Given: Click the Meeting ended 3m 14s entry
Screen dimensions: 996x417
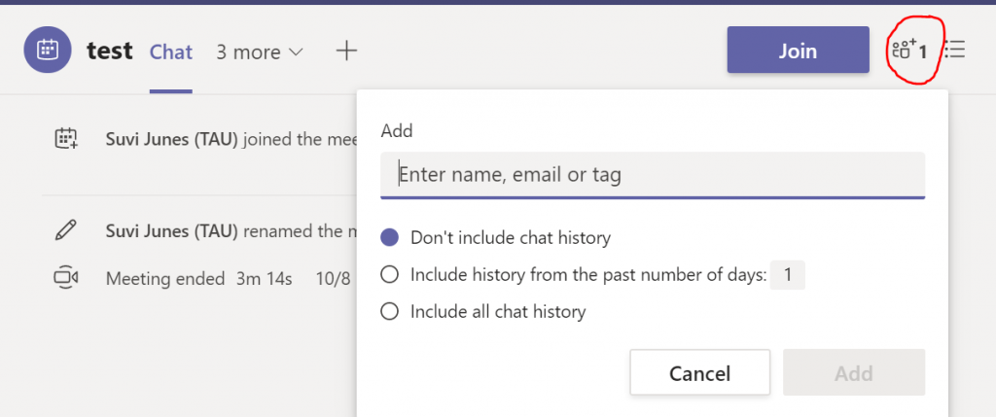Looking at the screenshot, I should [x=198, y=279].
